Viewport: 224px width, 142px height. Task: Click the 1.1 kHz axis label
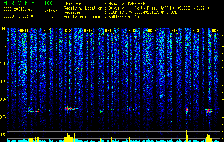tap(3, 46)
